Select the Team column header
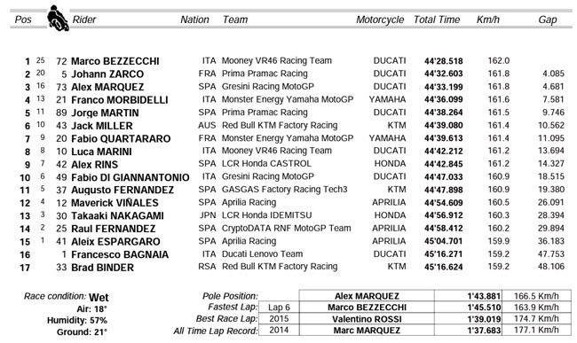Screen dimensions: 577x343 coord(235,19)
